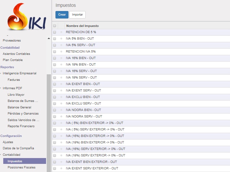Go to Plan Contable in sidebar
Screen dimensions: 230x172
click(x=13, y=60)
